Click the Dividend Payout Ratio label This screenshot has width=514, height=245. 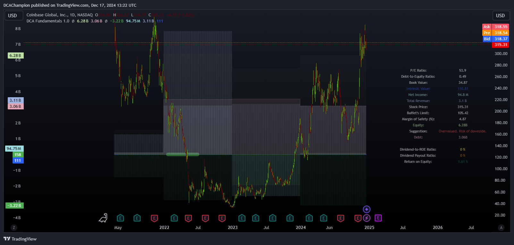click(418, 155)
